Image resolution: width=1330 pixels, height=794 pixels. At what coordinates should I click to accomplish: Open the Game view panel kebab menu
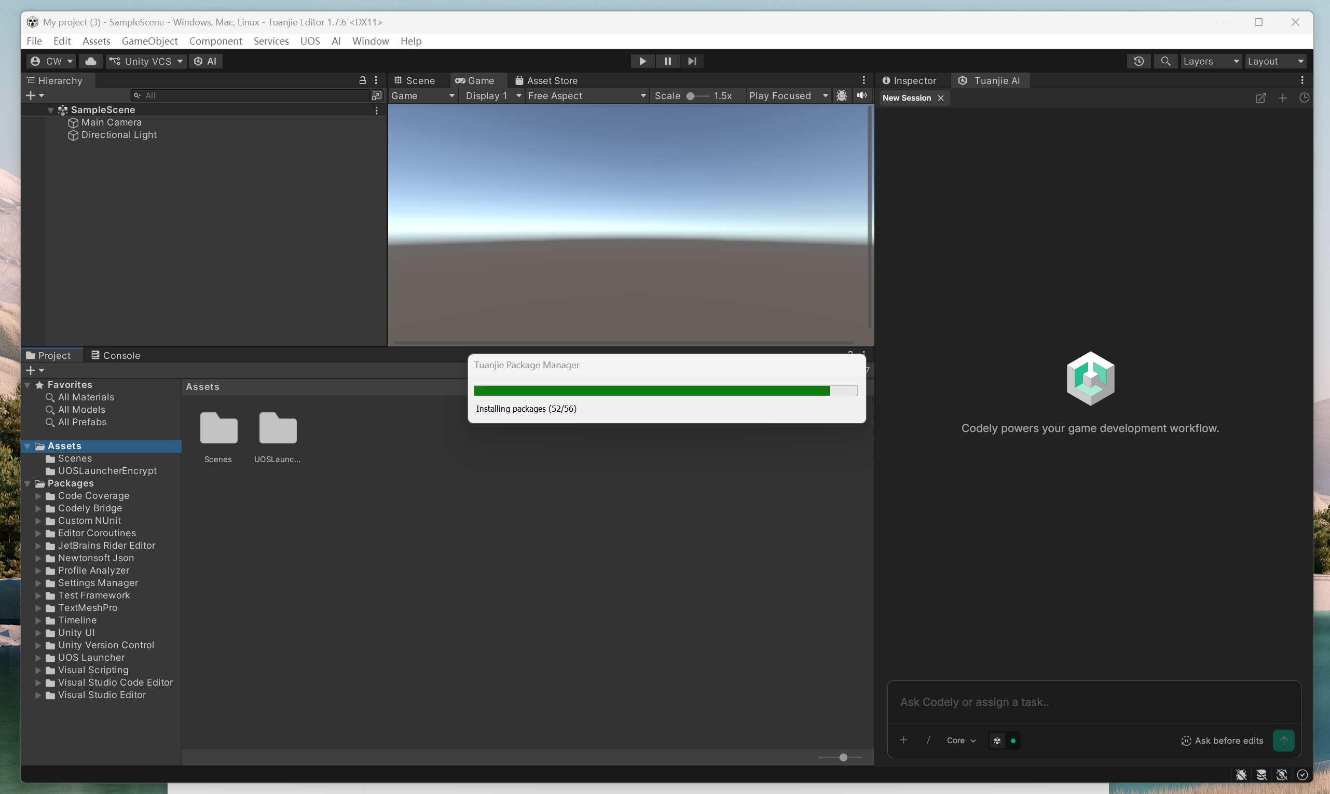click(x=863, y=80)
